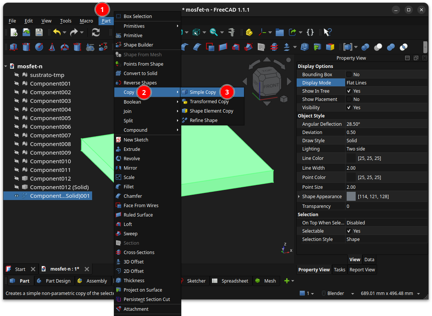The width and height of the screenshot is (432, 316).
Task: Close the Start document tab
Action: tap(33, 269)
